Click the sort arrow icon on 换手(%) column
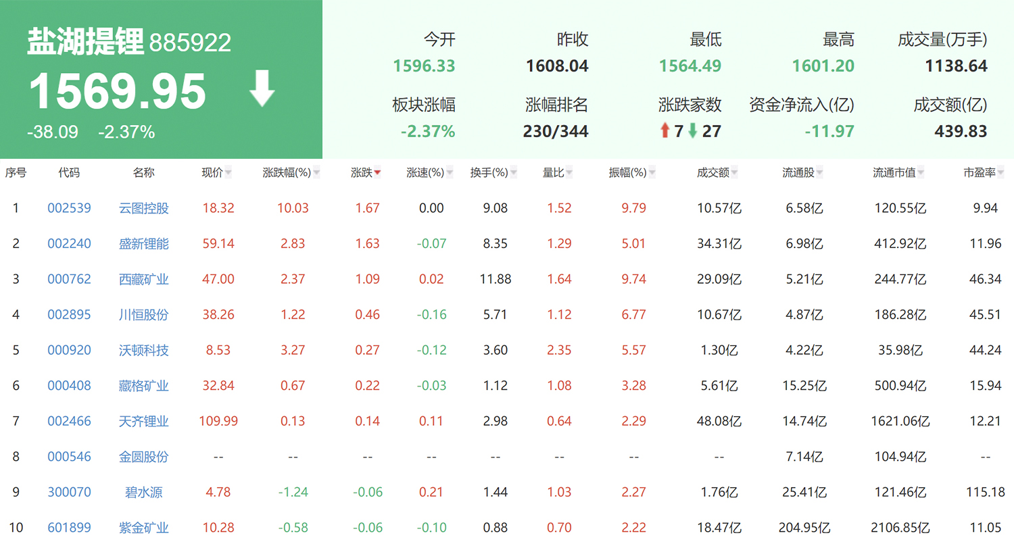This screenshot has width=1014, height=550. click(514, 172)
